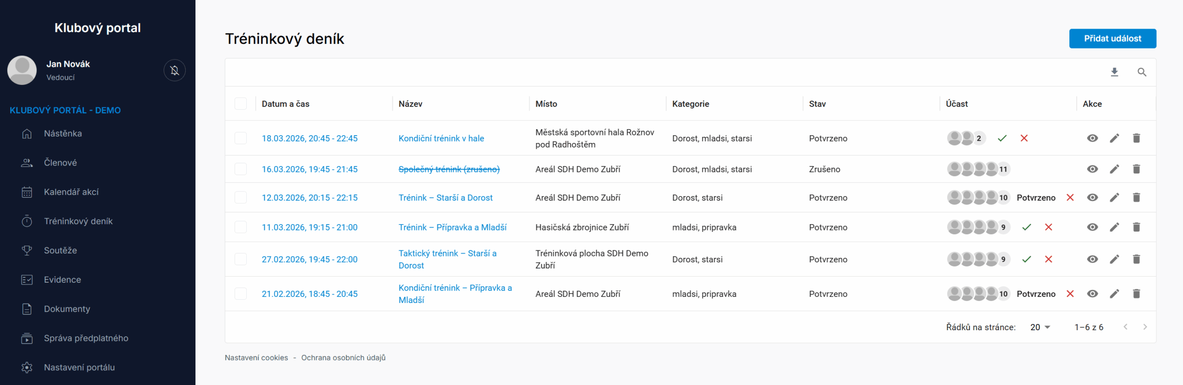
Task: Open Ochrana osobních údajů footer link
Action: click(343, 357)
